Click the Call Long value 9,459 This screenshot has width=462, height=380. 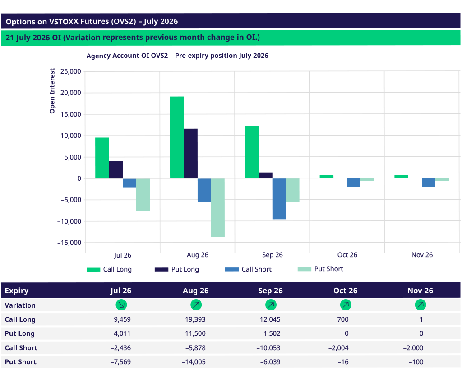pos(122,319)
